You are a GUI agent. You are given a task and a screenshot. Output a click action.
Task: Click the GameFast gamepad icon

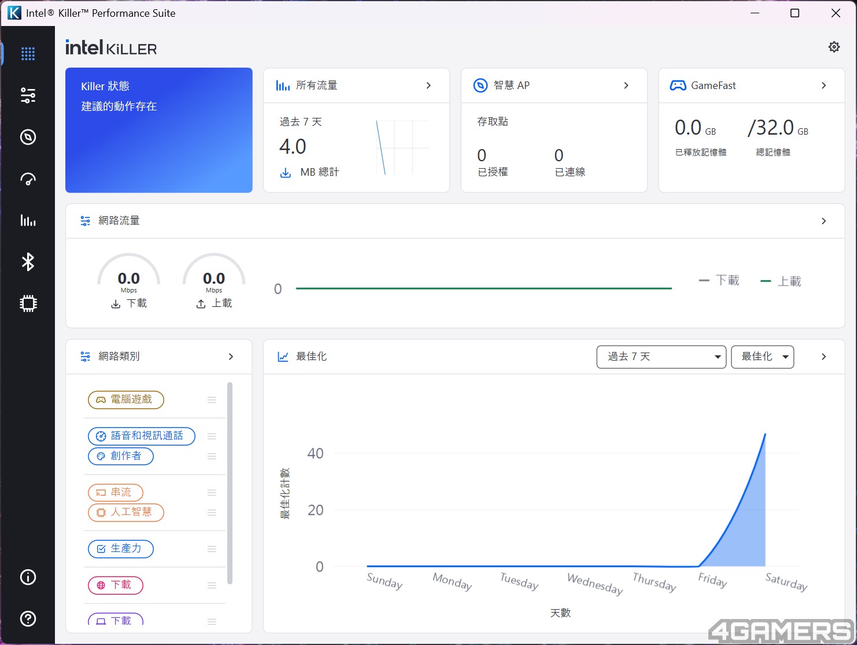[x=678, y=86]
